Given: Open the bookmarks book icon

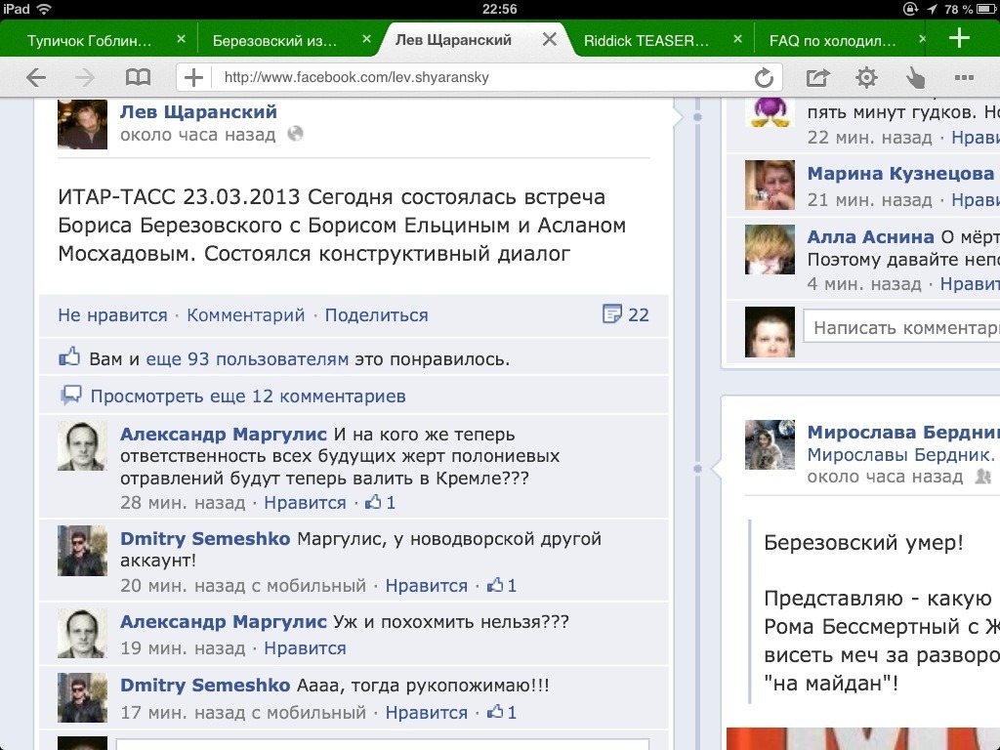Looking at the screenshot, I should pyautogui.click(x=138, y=78).
